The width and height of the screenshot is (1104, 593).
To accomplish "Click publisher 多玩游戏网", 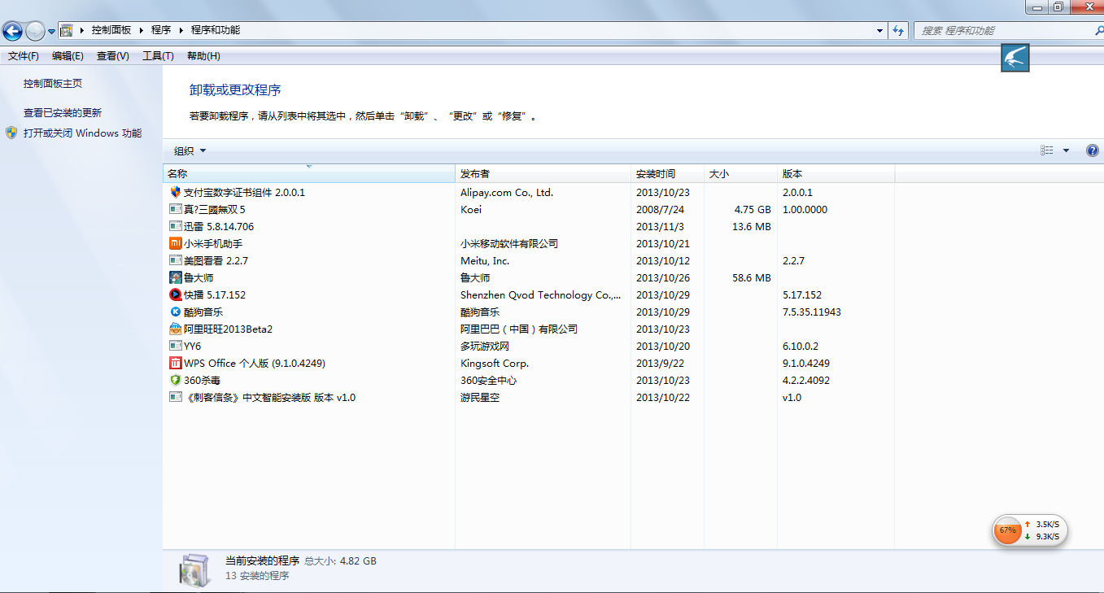I will [x=485, y=347].
